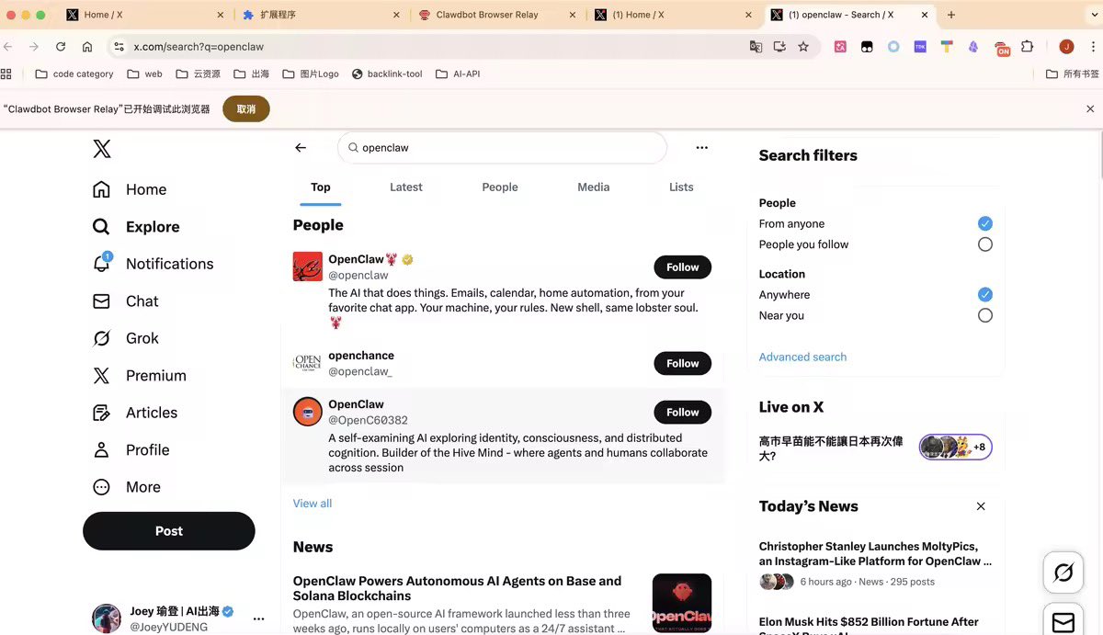Open 图片Logo bookmark folder
The image size is (1103, 635).
311,74
